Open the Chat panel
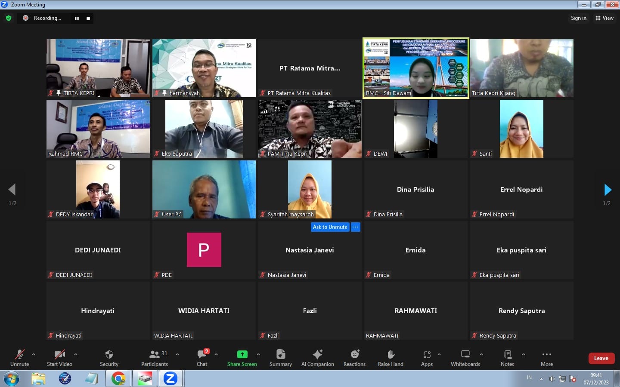The image size is (620, 387). pyautogui.click(x=202, y=357)
